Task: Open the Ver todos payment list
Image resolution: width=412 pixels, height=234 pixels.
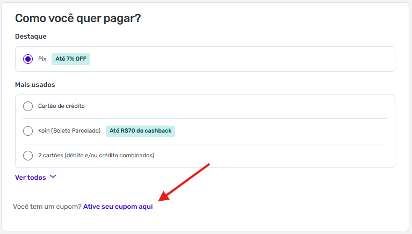Action: 30,177
